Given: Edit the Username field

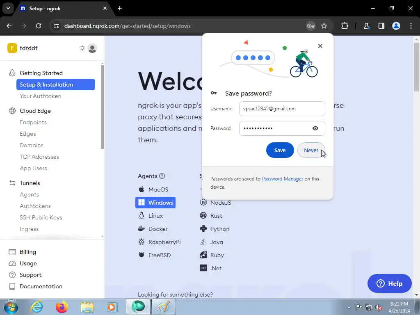Looking at the screenshot, I should pyautogui.click(x=282, y=109).
